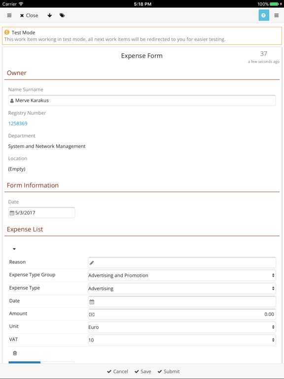Focus the form Date field 5/3/2017
The width and height of the screenshot is (284, 379).
41,213
